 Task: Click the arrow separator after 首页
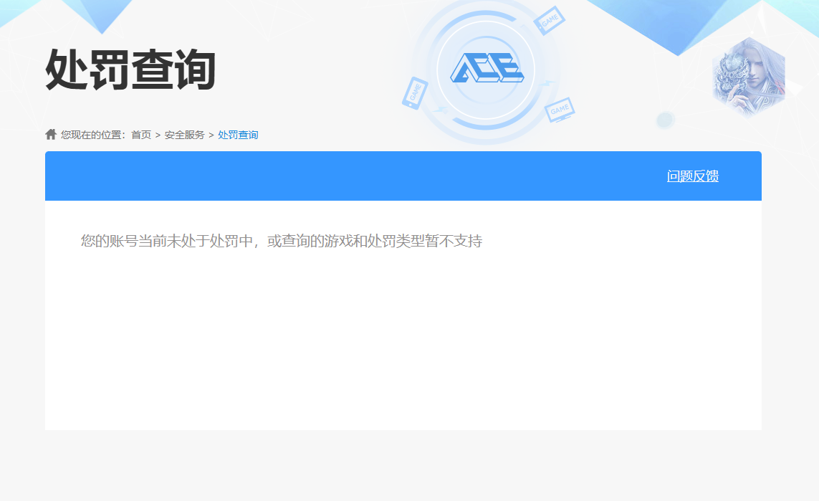click(x=158, y=135)
